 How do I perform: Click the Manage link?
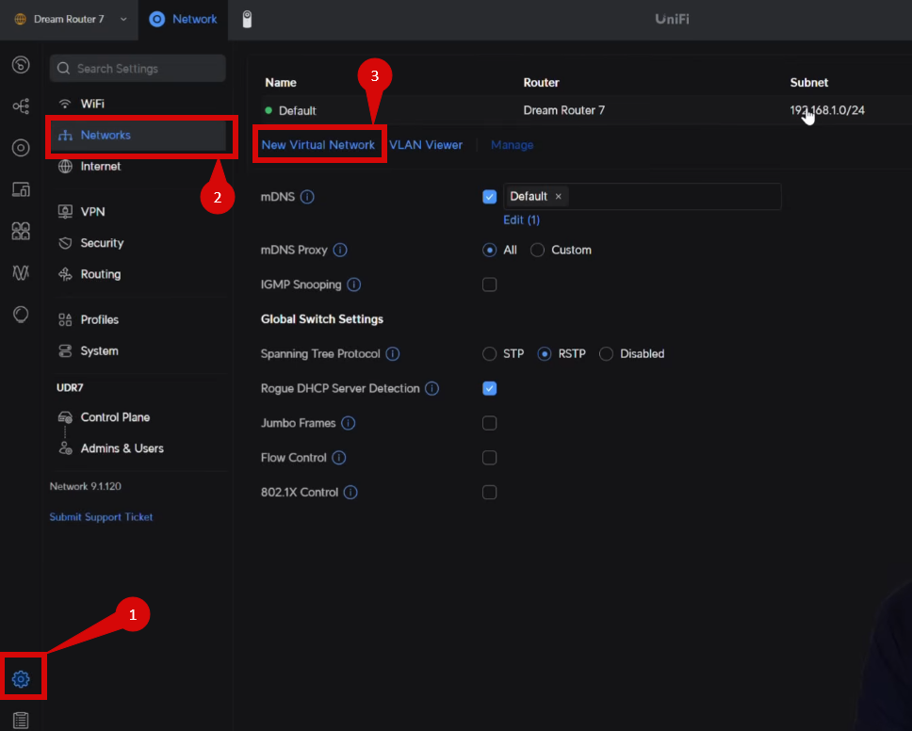tap(512, 145)
